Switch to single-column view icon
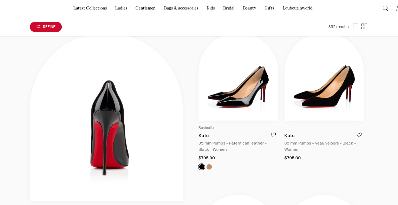The width and height of the screenshot is (398, 205). tap(355, 26)
